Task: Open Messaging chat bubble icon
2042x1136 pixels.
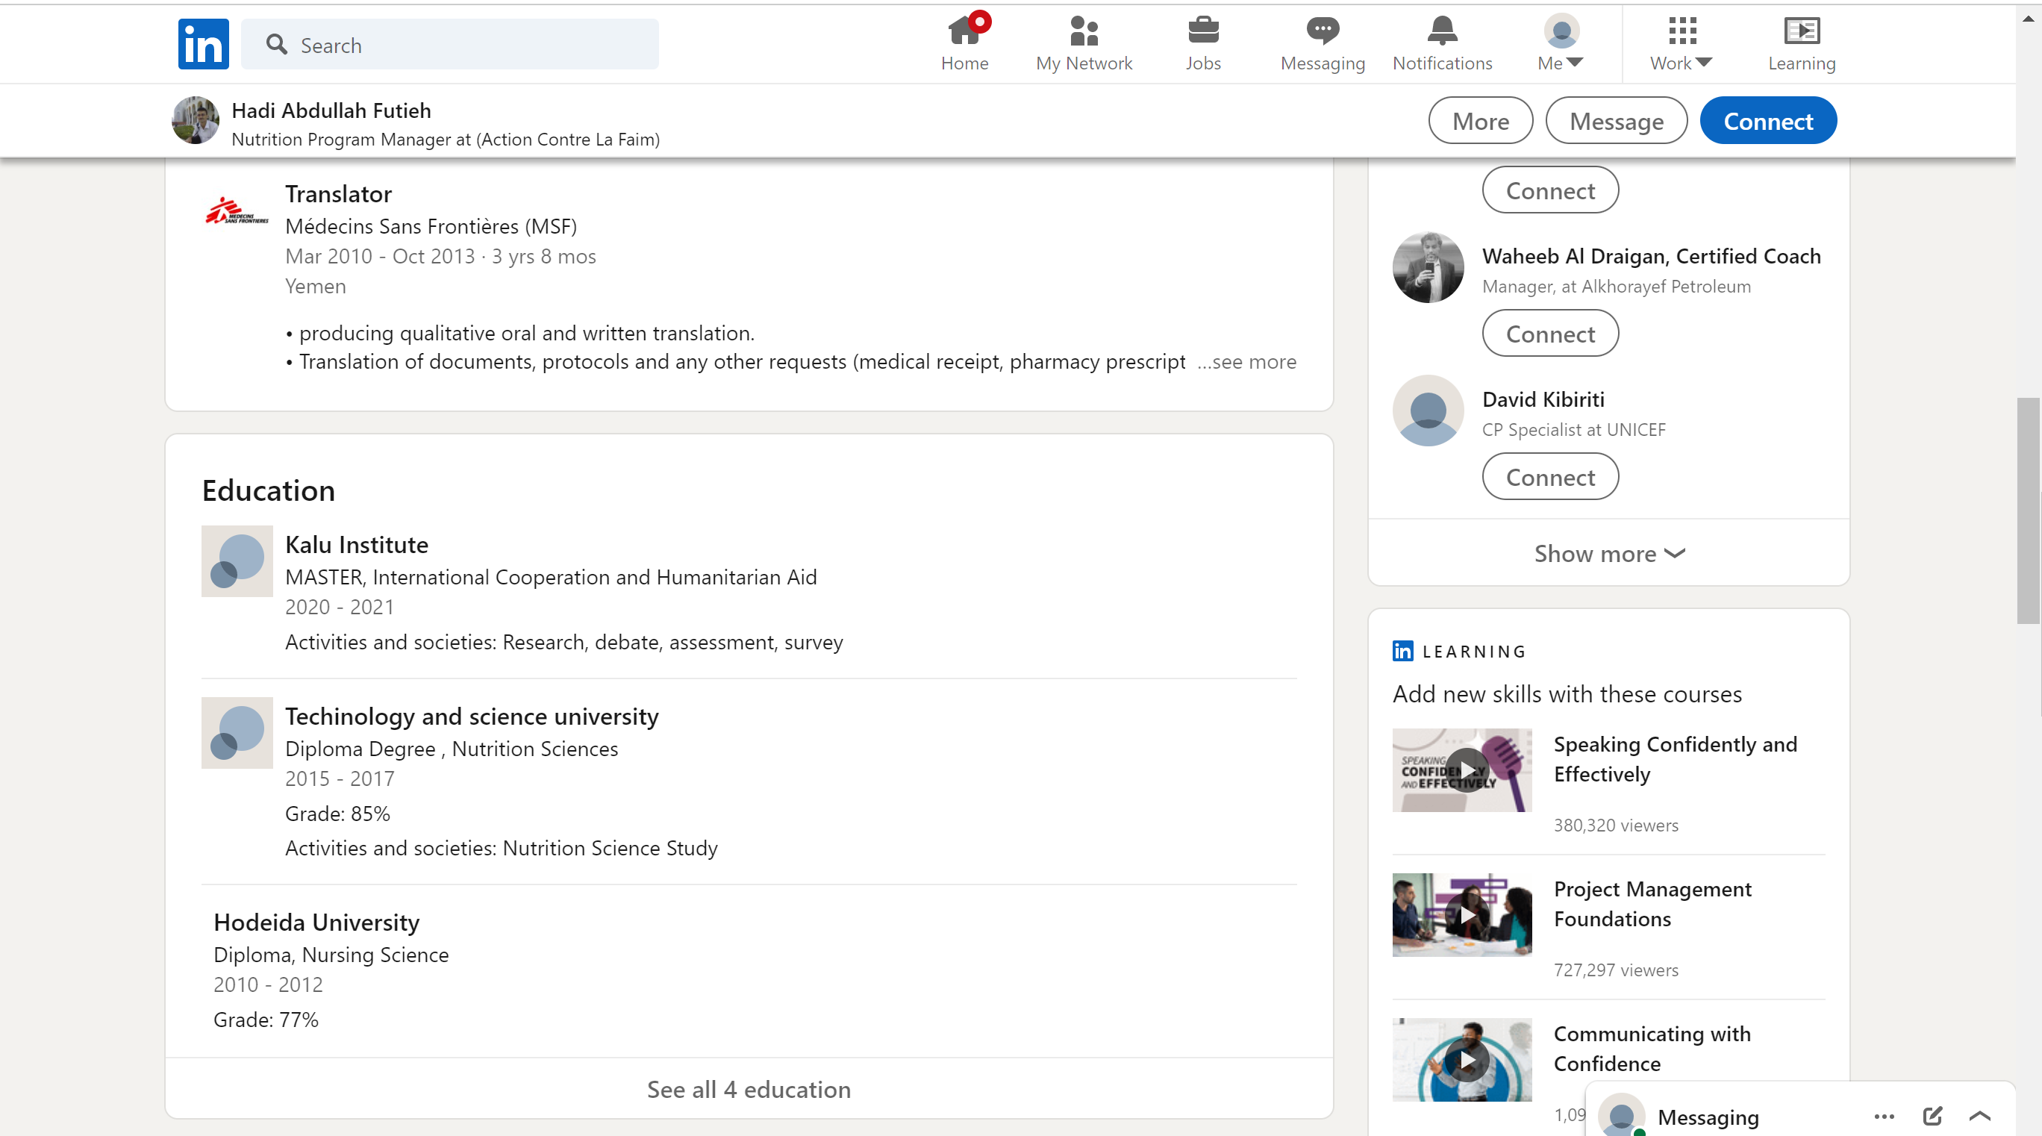Action: click(1323, 31)
